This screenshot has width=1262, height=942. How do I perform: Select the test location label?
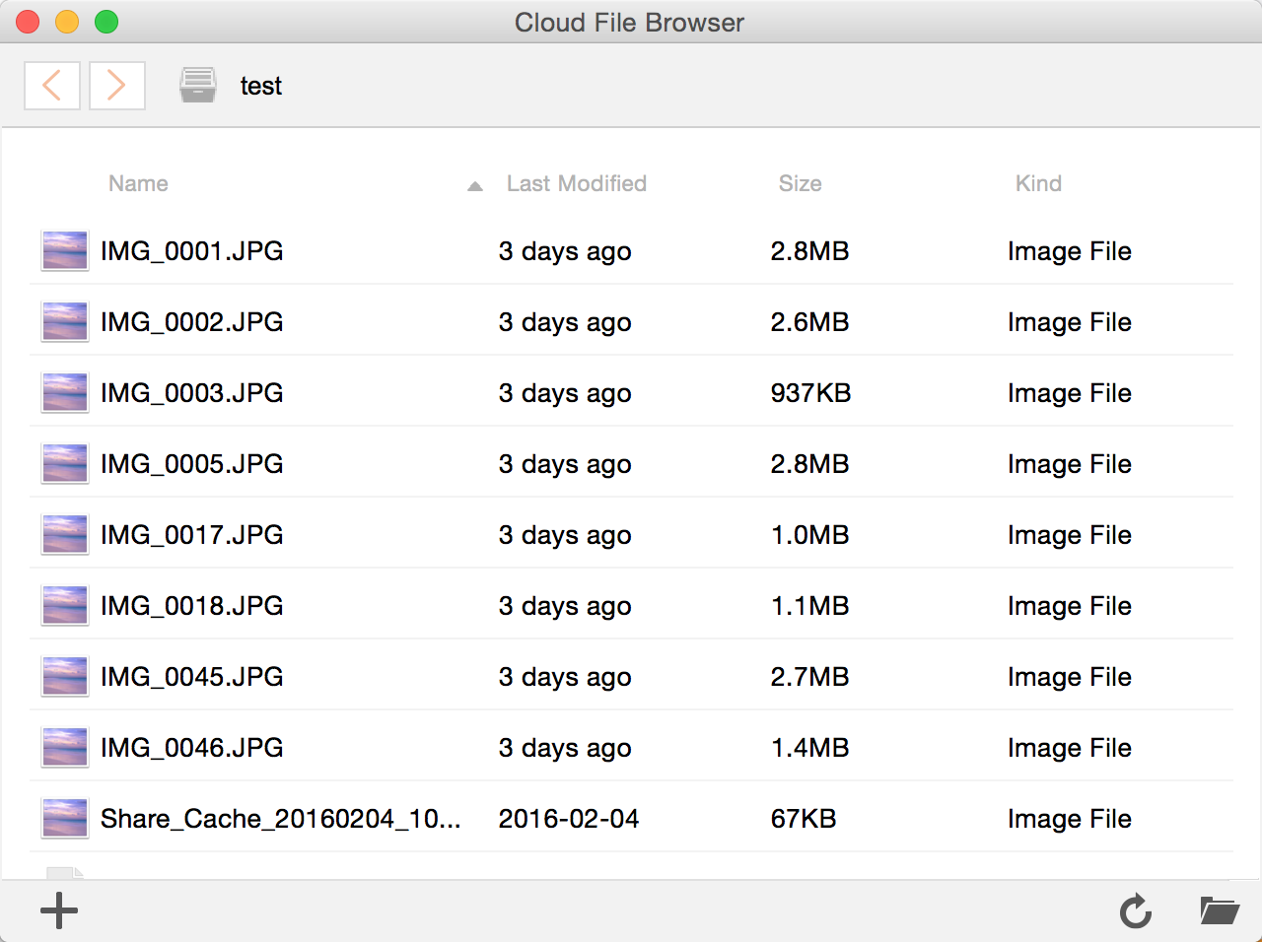[x=261, y=86]
